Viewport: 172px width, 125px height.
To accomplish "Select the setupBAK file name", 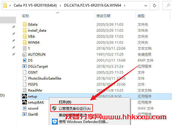I will [36, 102].
